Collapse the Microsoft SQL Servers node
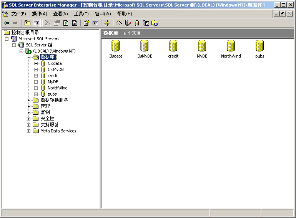The width and height of the screenshot is (296, 218). click(7, 39)
